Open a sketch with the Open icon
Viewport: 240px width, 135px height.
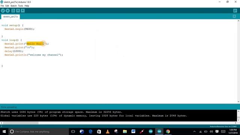18,11
